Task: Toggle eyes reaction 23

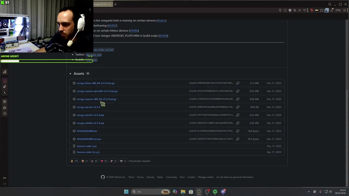Action: tap(123, 161)
